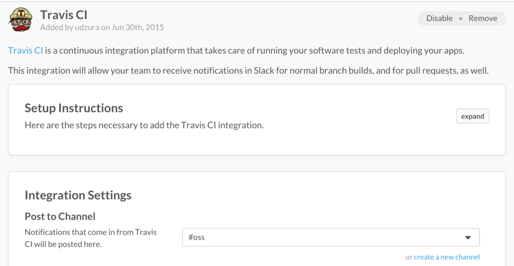Disable the Travis CI integration

click(x=439, y=19)
